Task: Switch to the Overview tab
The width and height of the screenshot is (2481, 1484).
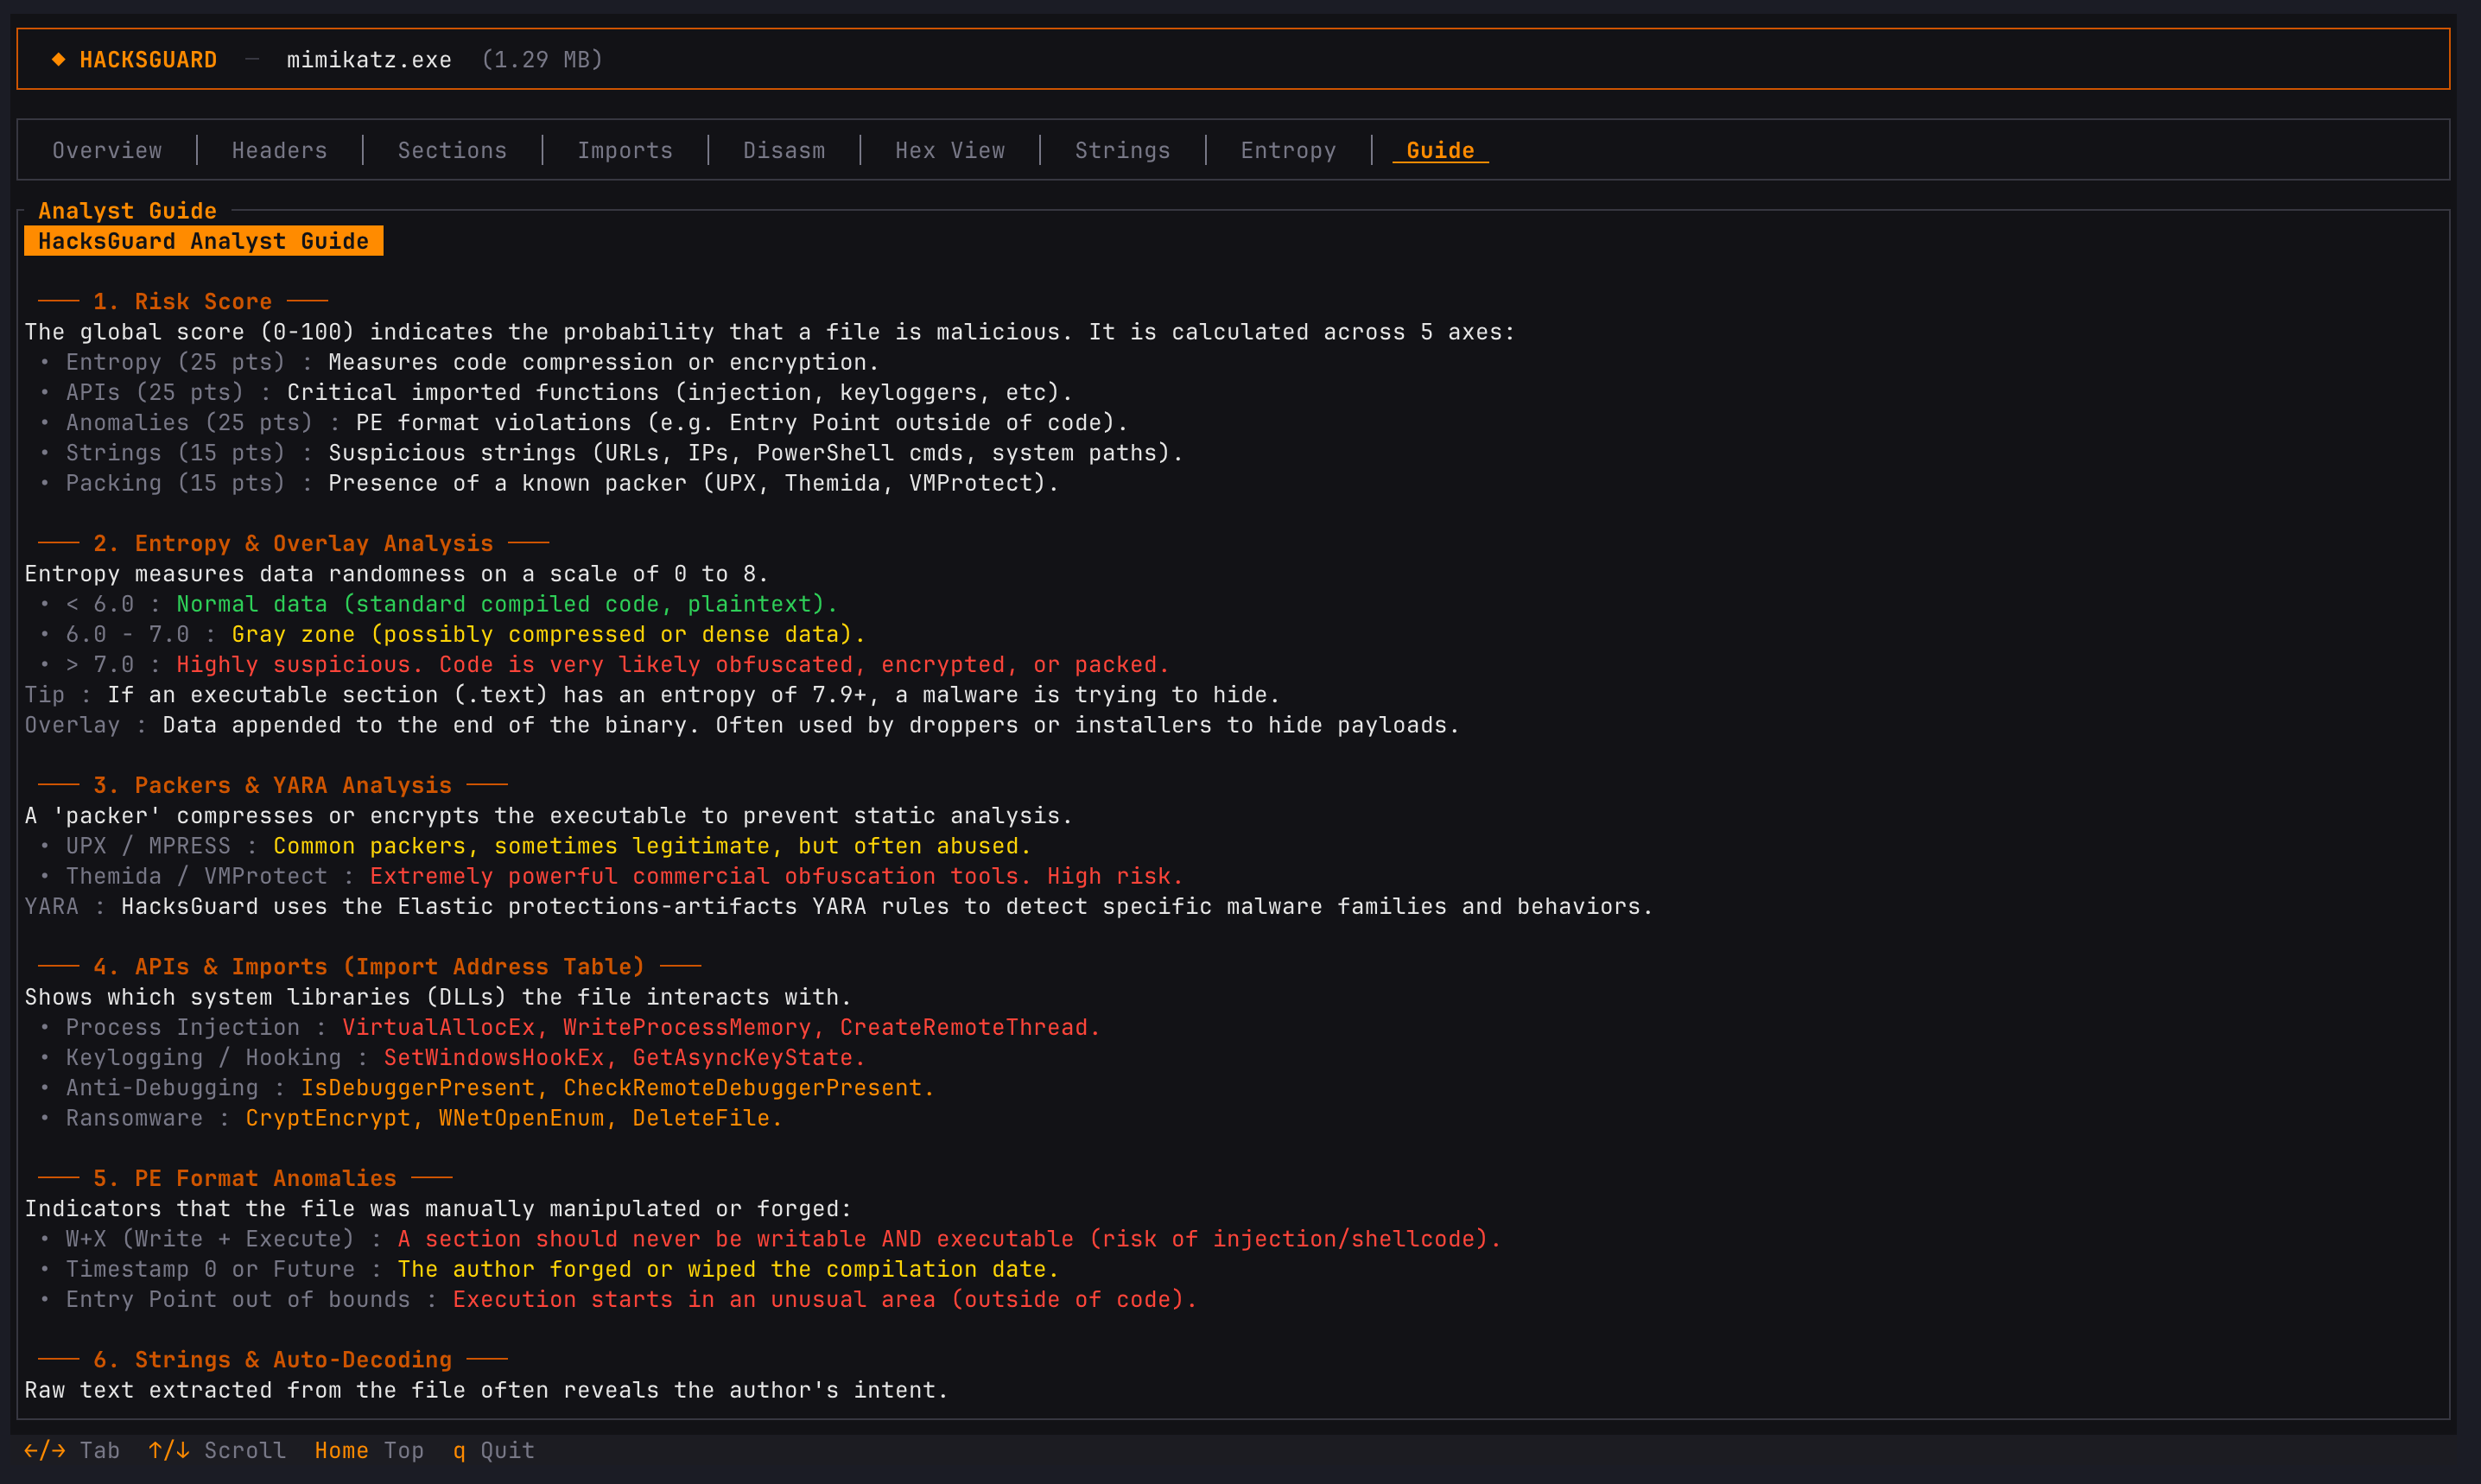Action: [x=107, y=150]
